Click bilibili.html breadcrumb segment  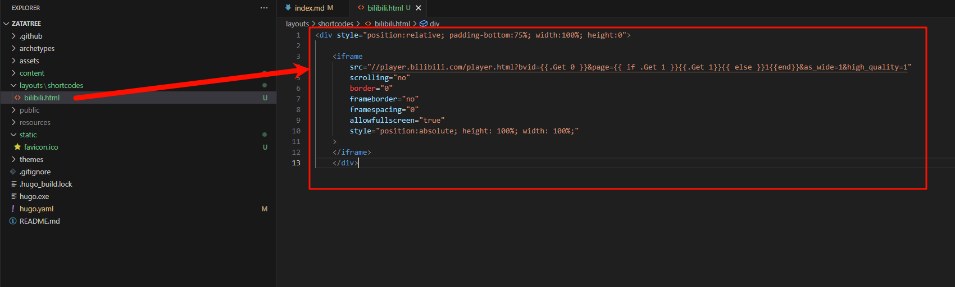pyautogui.click(x=392, y=24)
